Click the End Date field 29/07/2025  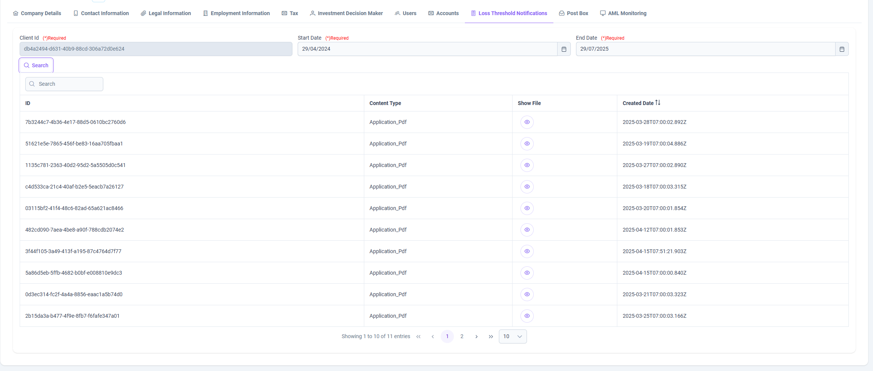(x=705, y=49)
